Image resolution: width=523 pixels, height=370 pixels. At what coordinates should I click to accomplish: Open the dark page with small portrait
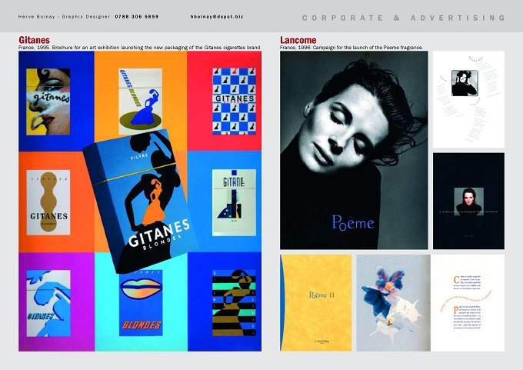point(468,202)
